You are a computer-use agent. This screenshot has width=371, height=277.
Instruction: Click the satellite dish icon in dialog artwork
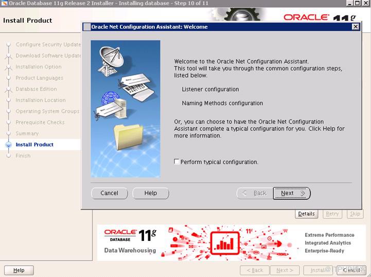(x=110, y=60)
